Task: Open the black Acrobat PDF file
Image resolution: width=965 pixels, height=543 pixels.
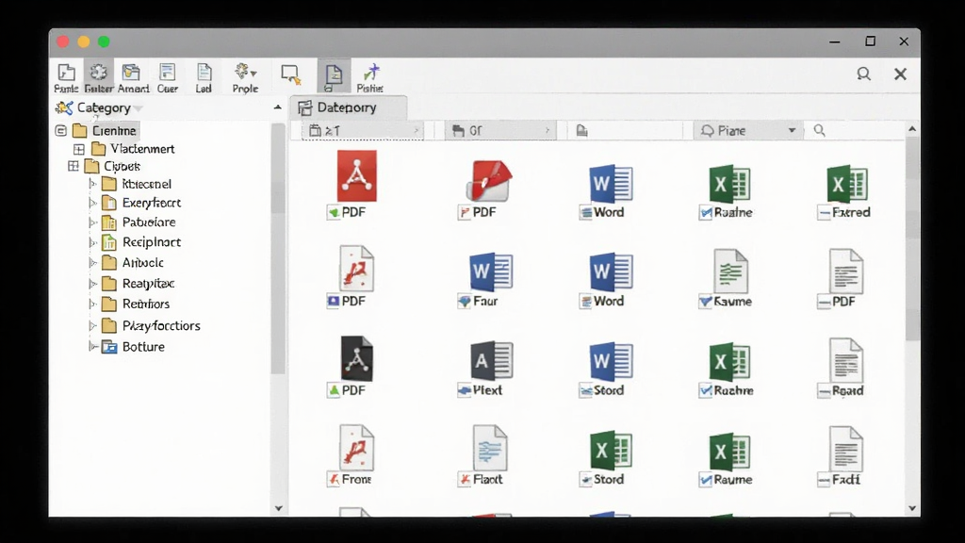Action: (357, 358)
